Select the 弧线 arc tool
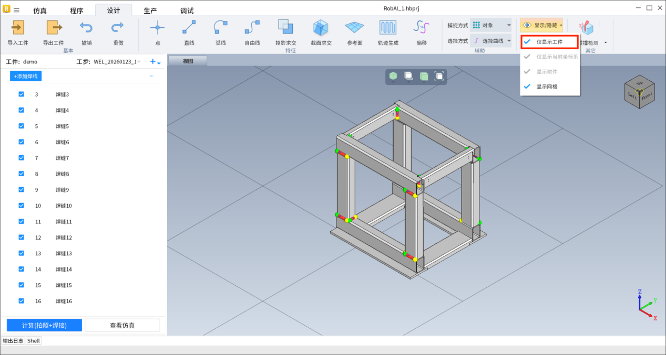 point(221,27)
